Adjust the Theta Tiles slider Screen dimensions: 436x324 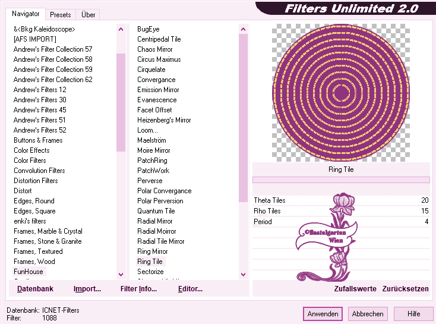(x=341, y=200)
